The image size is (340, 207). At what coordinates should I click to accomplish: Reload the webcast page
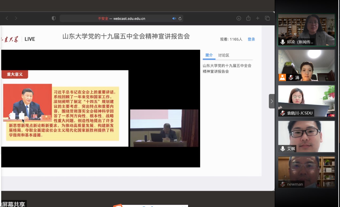tap(180, 18)
